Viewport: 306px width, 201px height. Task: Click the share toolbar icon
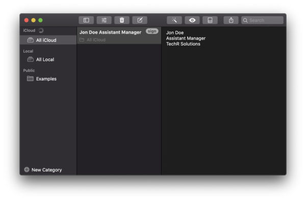coord(231,20)
